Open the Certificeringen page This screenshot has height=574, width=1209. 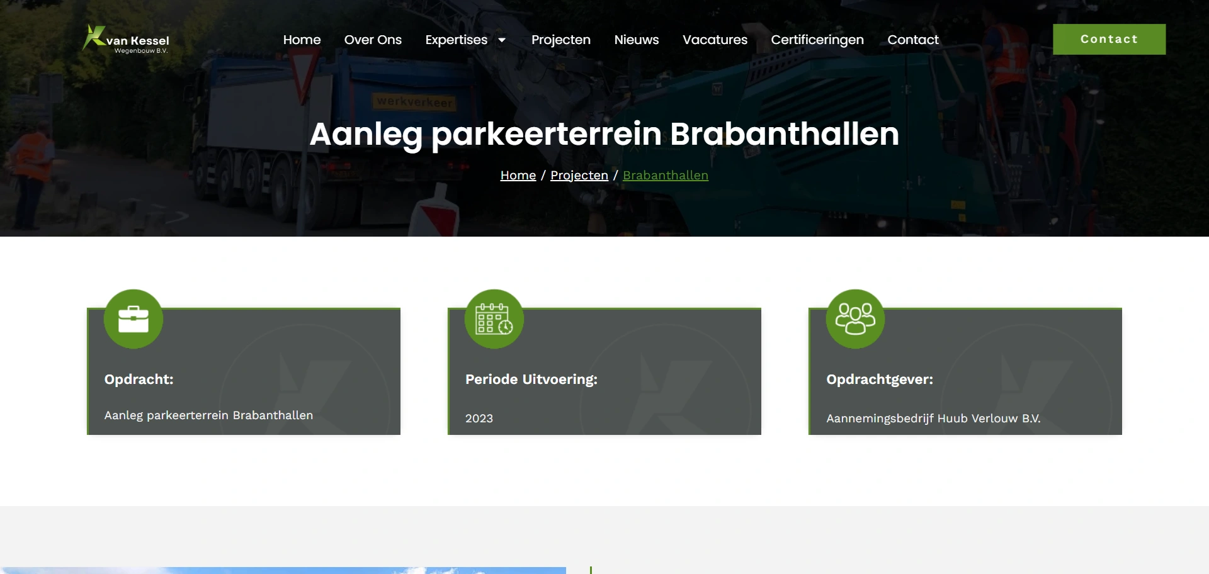[x=817, y=40]
